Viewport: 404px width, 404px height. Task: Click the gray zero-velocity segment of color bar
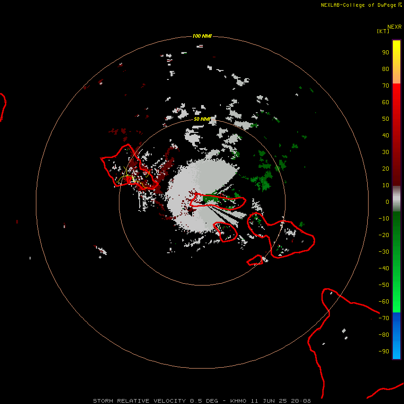coord(396,199)
